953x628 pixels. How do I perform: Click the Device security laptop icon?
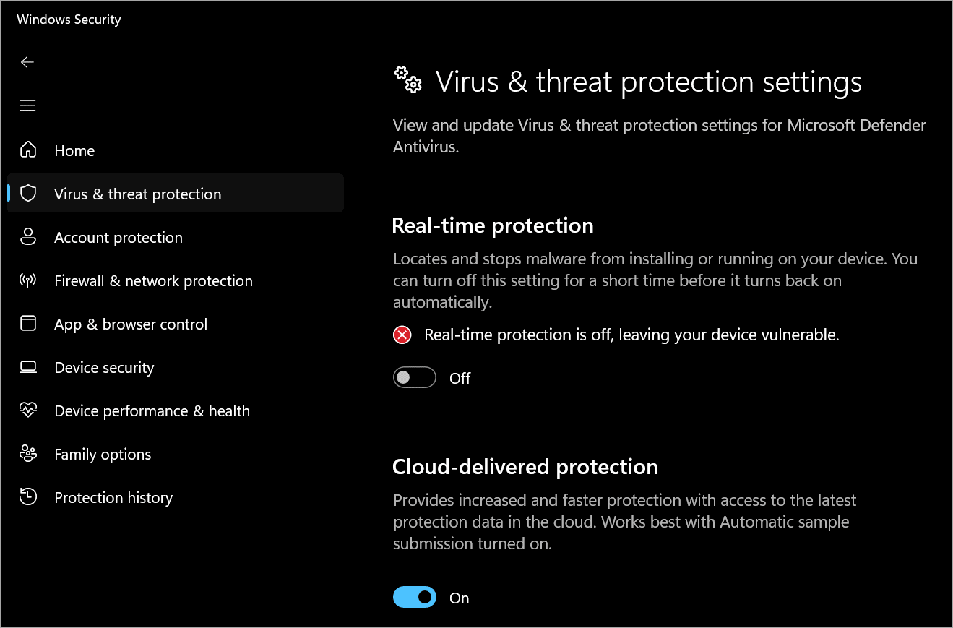click(27, 367)
